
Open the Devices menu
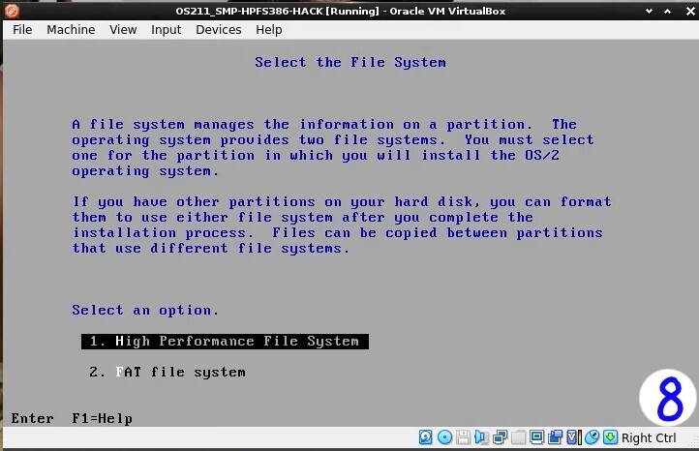[219, 29]
